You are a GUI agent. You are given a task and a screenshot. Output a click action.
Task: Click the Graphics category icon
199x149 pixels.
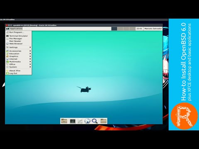tap(7, 56)
